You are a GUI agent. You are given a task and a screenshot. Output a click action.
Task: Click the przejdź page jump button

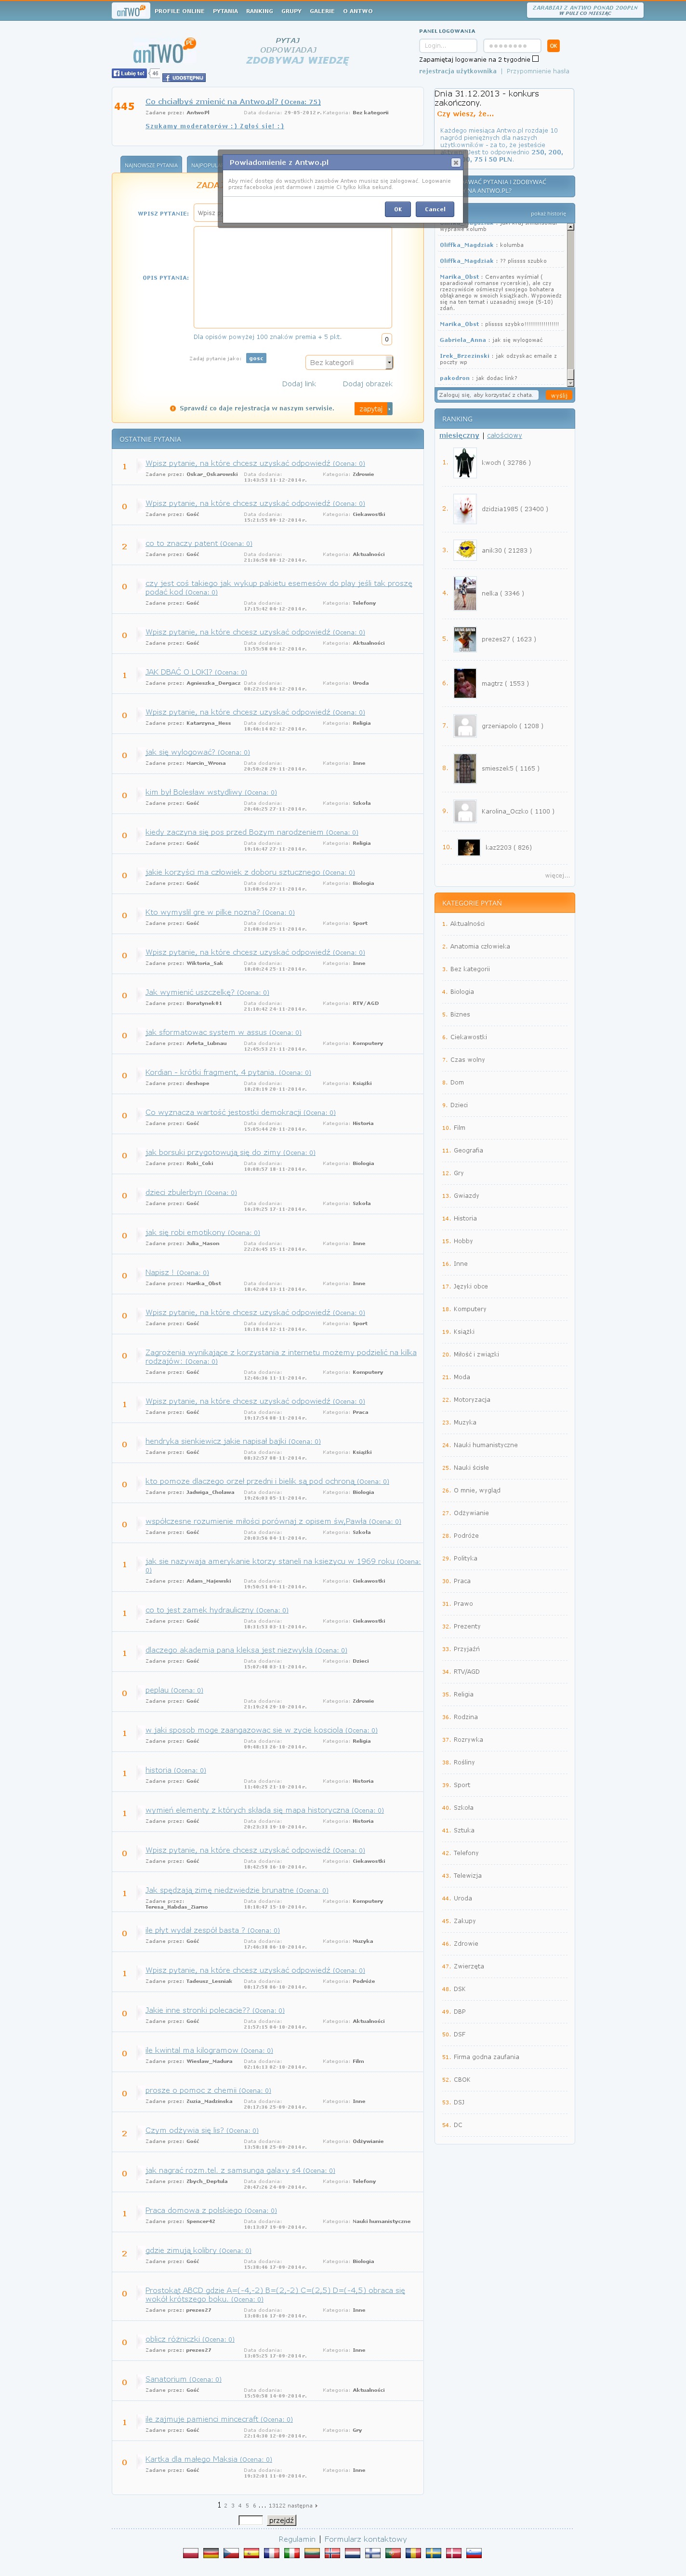[282, 2520]
